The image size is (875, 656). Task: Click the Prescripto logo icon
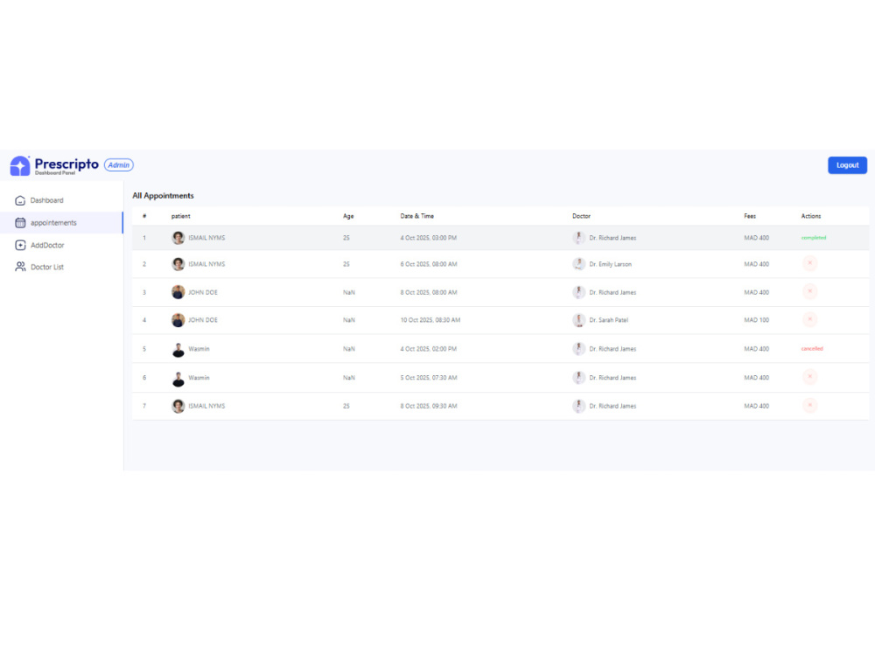tap(20, 165)
